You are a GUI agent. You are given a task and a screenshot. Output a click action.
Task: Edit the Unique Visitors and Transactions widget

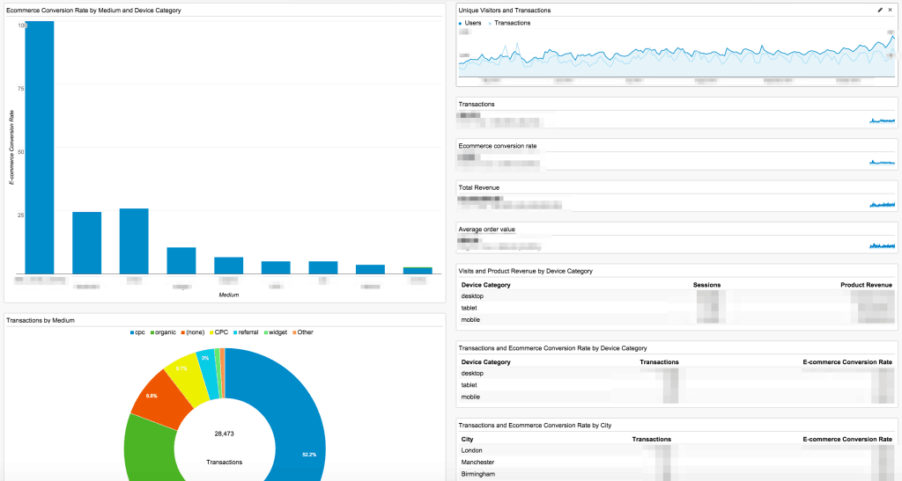click(x=880, y=10)
